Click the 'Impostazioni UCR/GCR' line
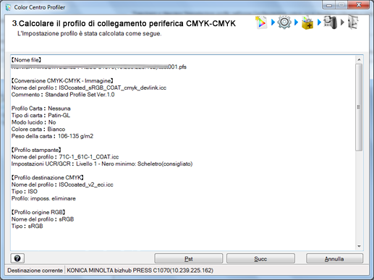Image resolution: width=374 pixels, height=280 pixels. point(102,164)
